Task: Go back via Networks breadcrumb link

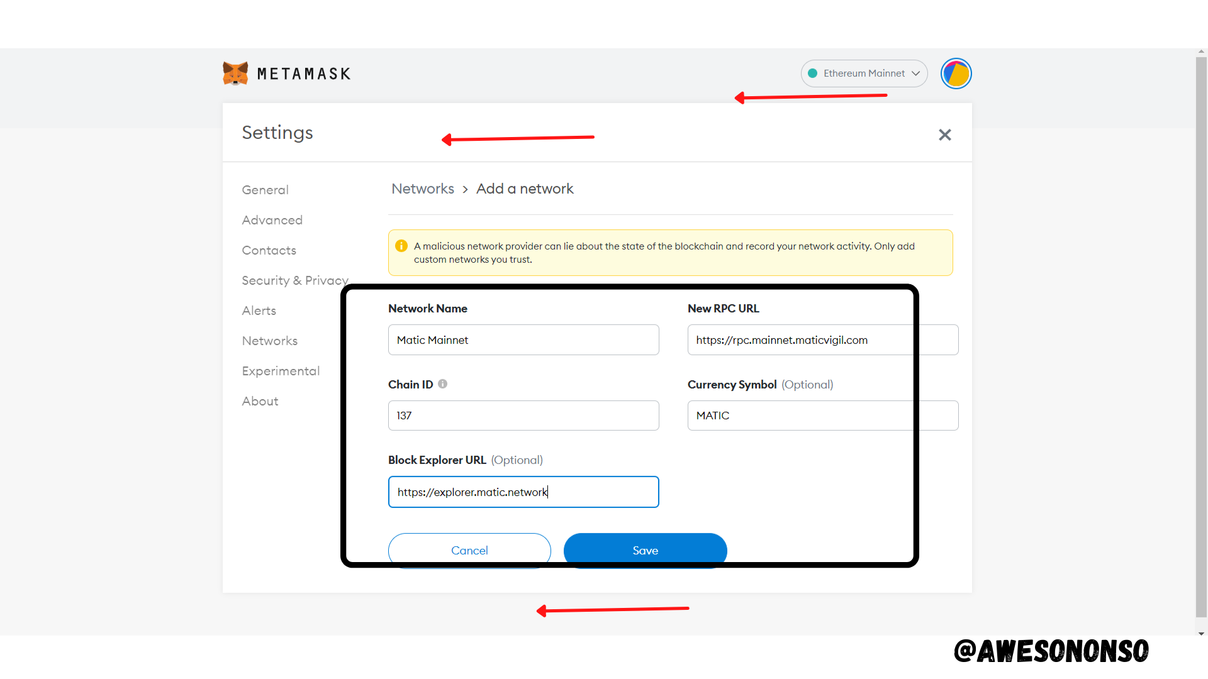Action: (x=423, y=189)
